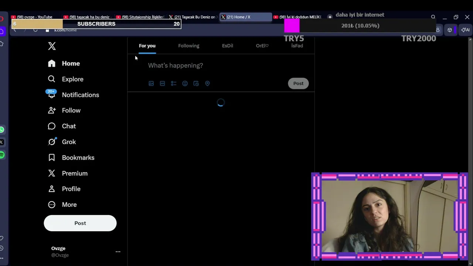Click the Grok icon
Image resolution: width=473 pixels, height=266 pixels.
coord(52,142)
